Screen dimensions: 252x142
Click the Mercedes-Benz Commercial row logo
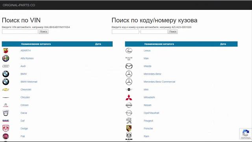tap(129, 82)
